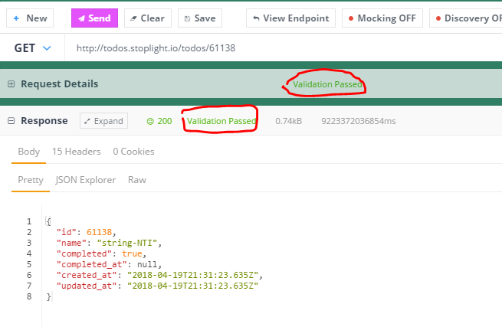This screenshot has width=502, height=327.
Task: Click the request URL field
Action: point(284,48)
